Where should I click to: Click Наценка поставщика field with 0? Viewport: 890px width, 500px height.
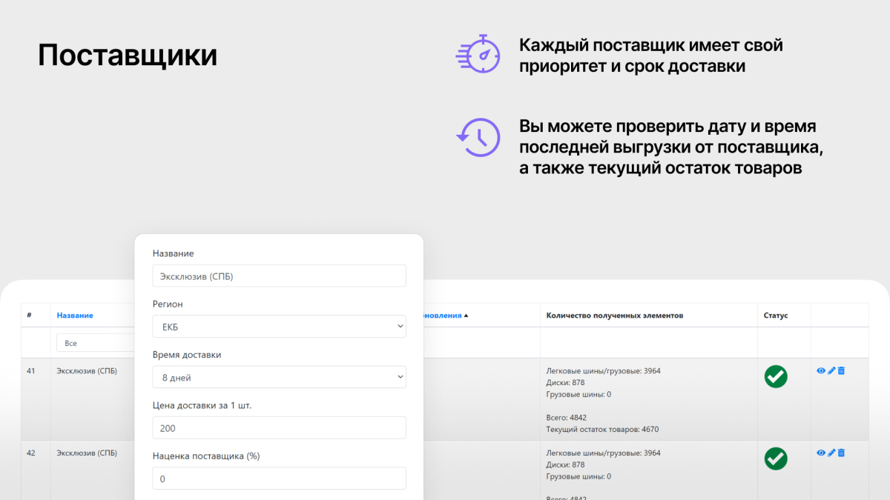coord(279,479)
